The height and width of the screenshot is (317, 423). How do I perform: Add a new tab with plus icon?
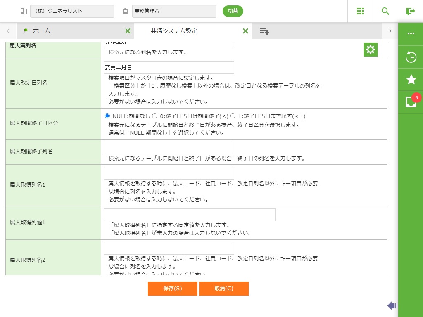pyautogui.click(x=264, y=31)
